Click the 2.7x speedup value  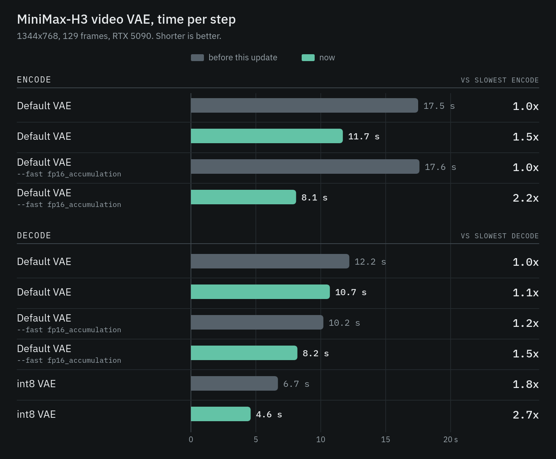(x=525, y=415)
